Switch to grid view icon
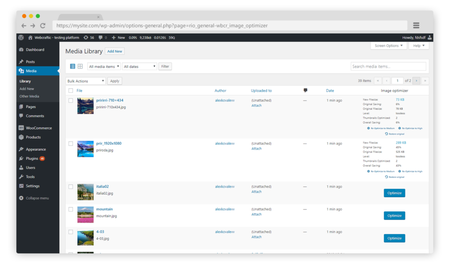Viewport: 450px width, 266px height. [x=80, y=66]
